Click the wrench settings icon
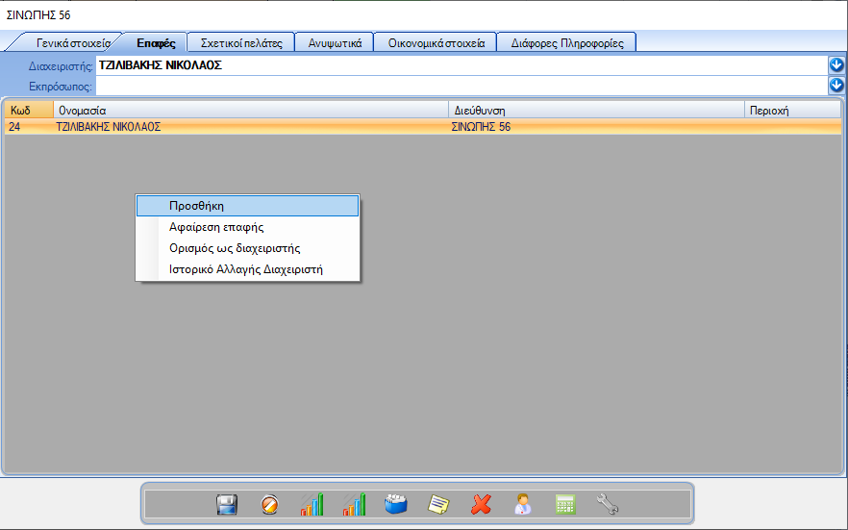 pyautogui.click(x=608, y=504)
